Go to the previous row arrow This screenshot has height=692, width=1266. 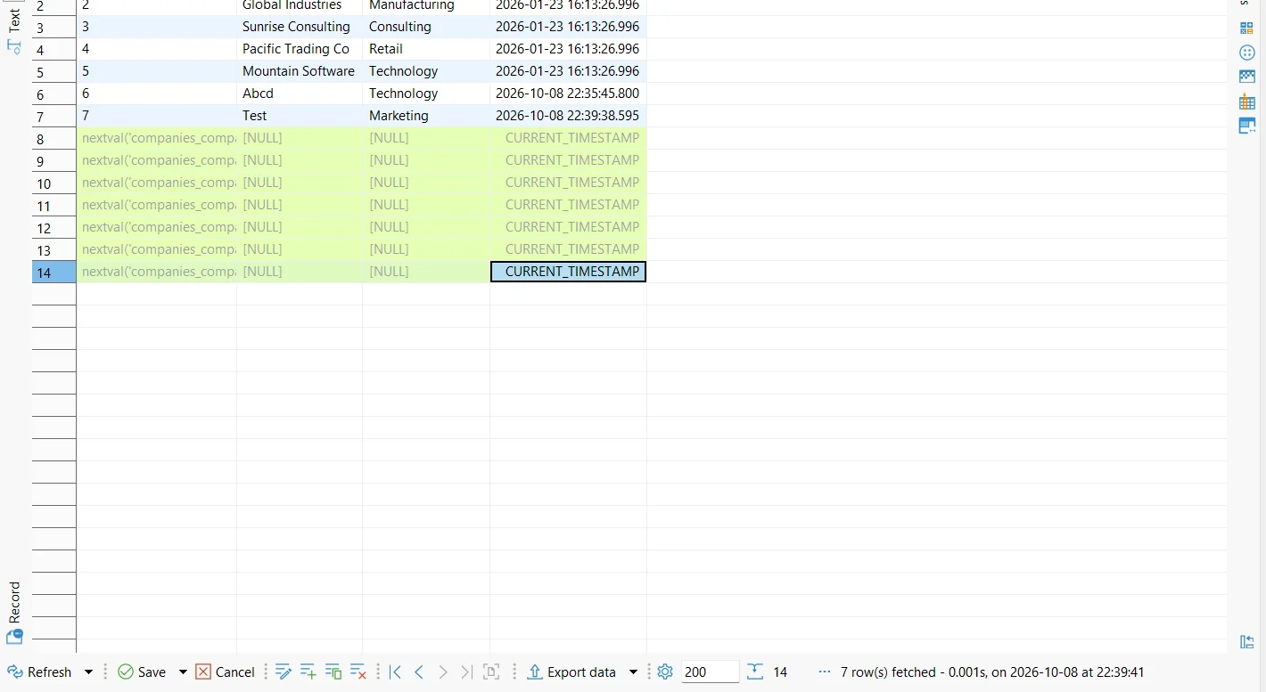pyautogui.click(x=419, y=672)
